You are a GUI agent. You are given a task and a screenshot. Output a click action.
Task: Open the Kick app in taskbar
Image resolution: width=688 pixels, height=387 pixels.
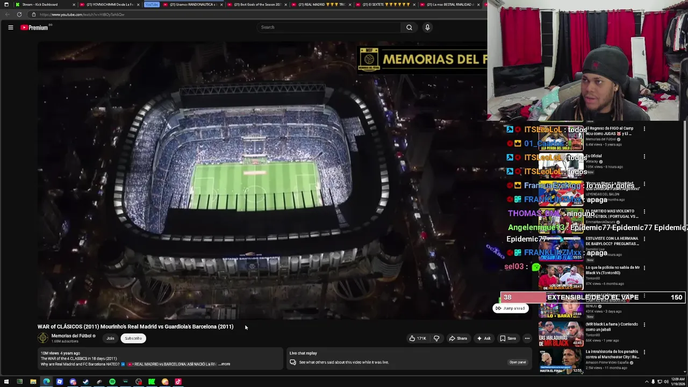pos(152,382)
